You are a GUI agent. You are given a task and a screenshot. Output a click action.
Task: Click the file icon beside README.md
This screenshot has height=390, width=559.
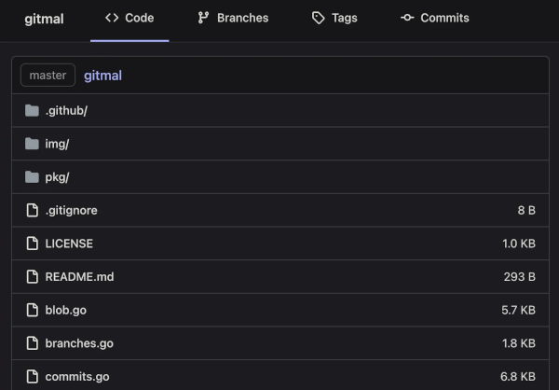click(33, 277)
